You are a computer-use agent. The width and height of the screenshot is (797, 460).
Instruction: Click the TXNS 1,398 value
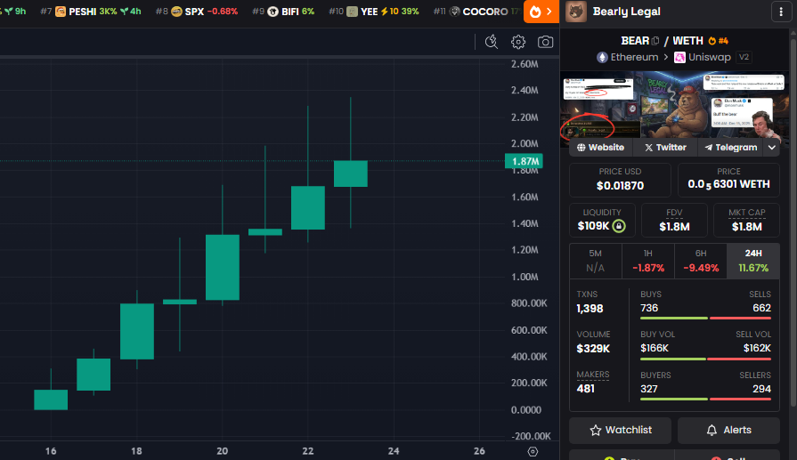pyautogui.click(x=590, y=309)
